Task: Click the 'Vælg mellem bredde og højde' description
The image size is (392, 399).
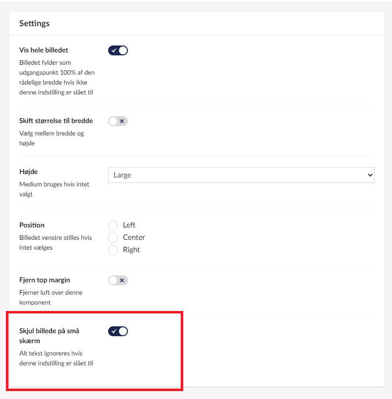Action: coord(52,138)
